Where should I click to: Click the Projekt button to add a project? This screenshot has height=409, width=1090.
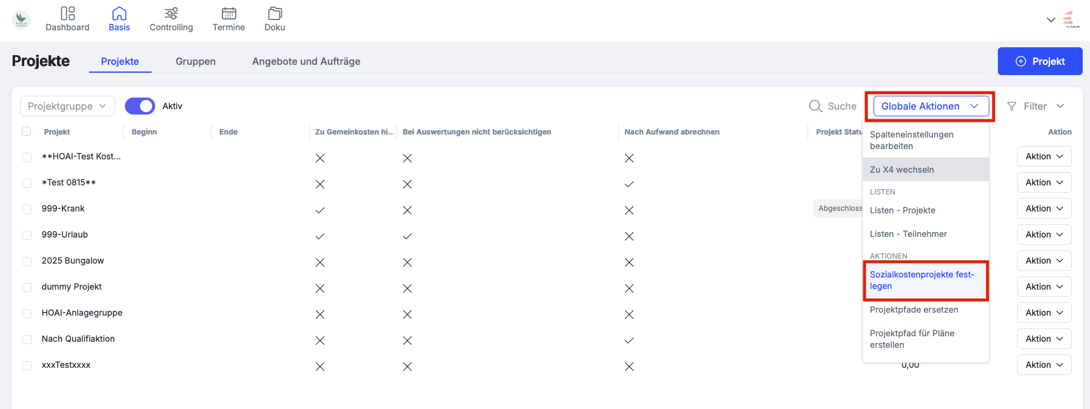[1040, 61]
